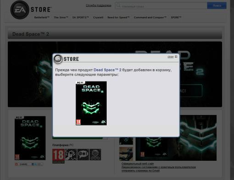Viewport: 234px width, 180px height.
Task: Click the blue Поиск search button
Action: [x=217, y=6]
